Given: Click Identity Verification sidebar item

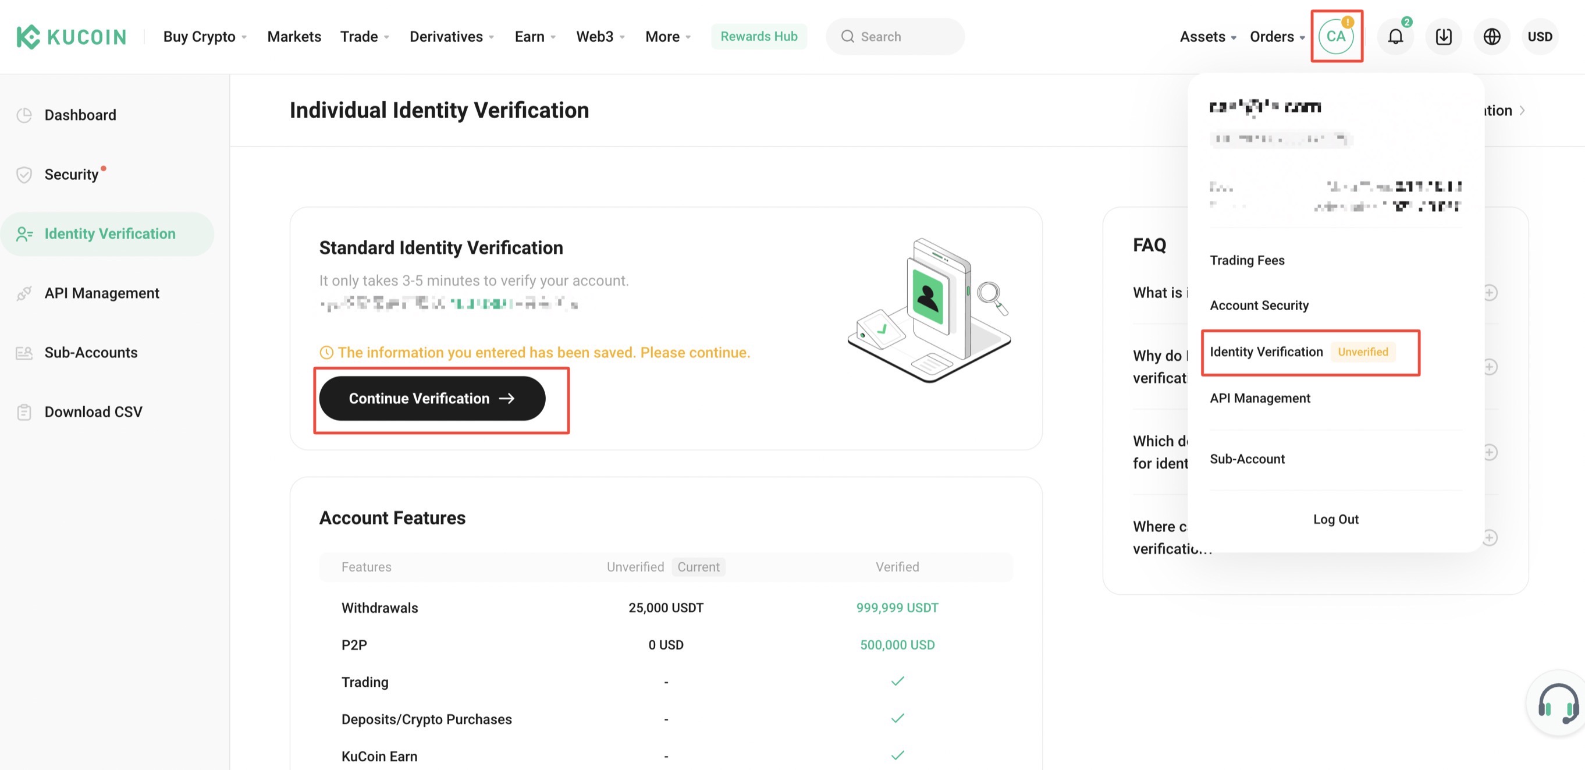Looking at the screenshot, I should [x=109, y=233].
